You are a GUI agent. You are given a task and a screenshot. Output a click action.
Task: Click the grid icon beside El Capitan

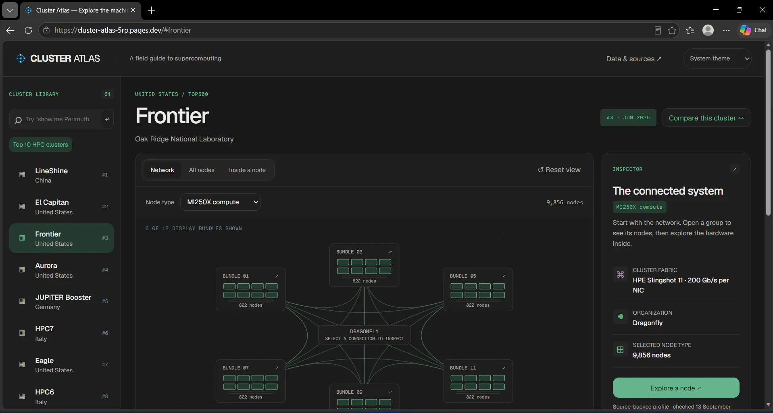(x=22, y=206)
